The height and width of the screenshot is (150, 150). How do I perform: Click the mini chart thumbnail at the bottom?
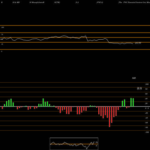[74, 144]
